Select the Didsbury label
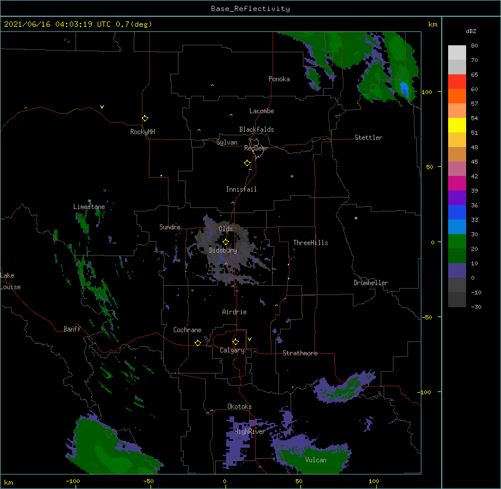 (x=223, y=250)
